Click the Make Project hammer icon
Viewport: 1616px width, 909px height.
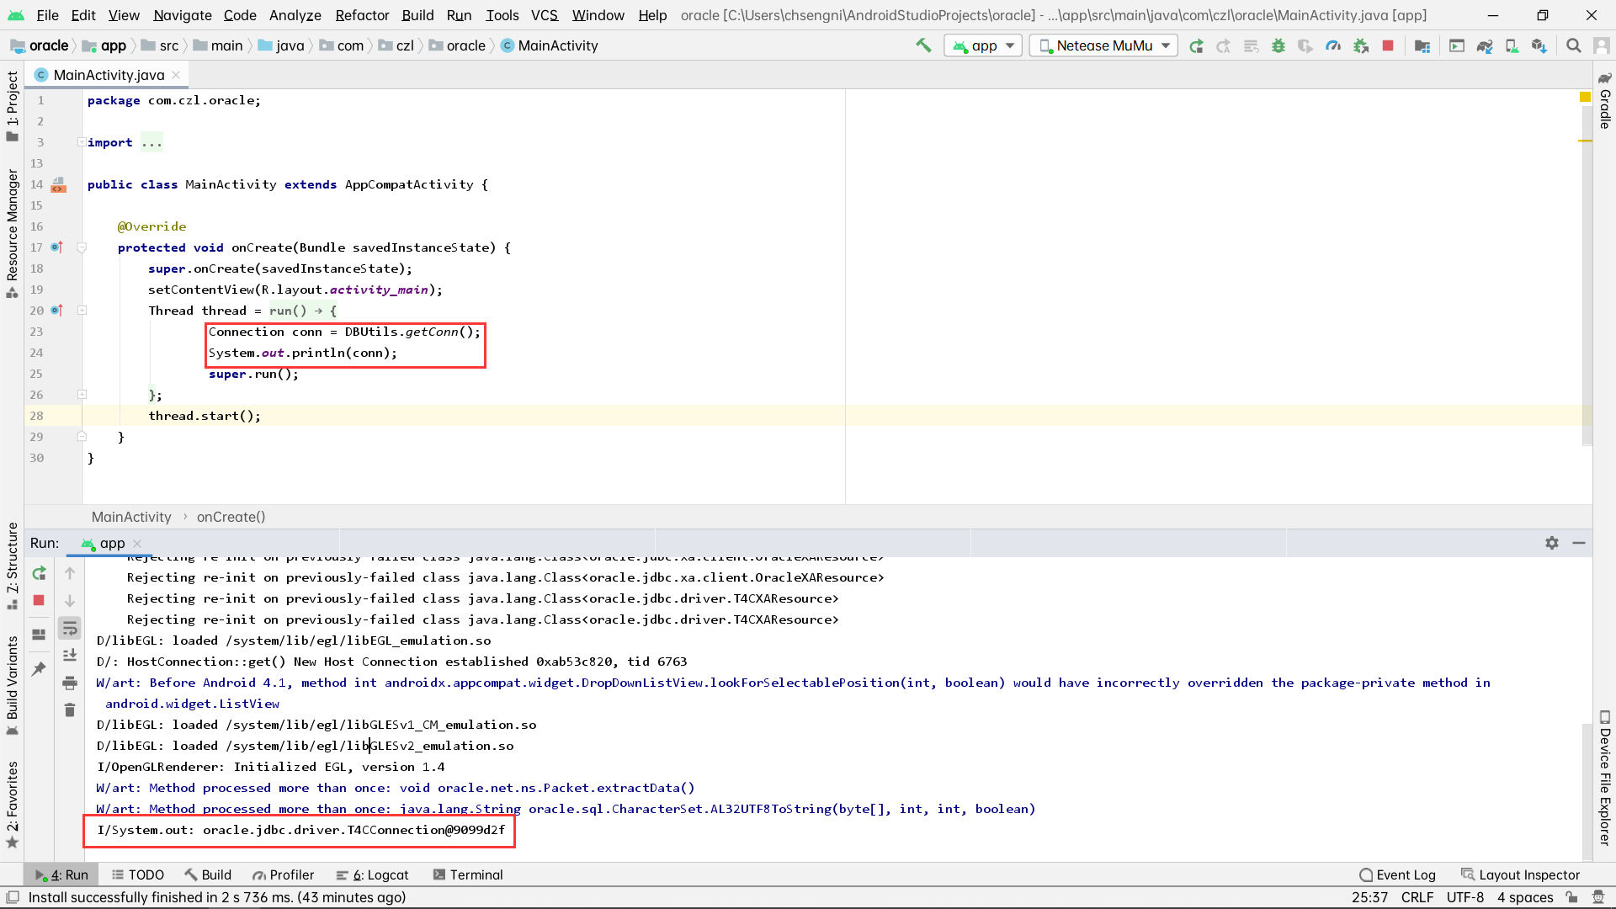(x=923, y=45)
